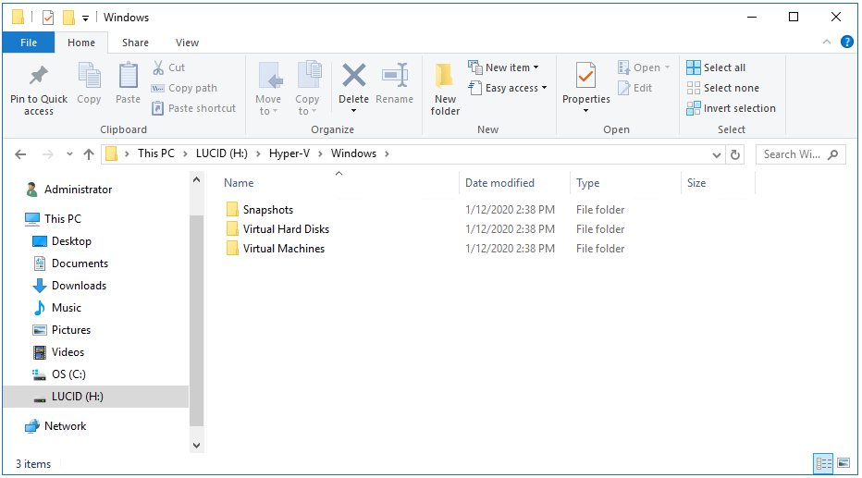Open Pictures in the navigation pane
This screenshot has width=862, height=478.
click(x=71, y=330)
